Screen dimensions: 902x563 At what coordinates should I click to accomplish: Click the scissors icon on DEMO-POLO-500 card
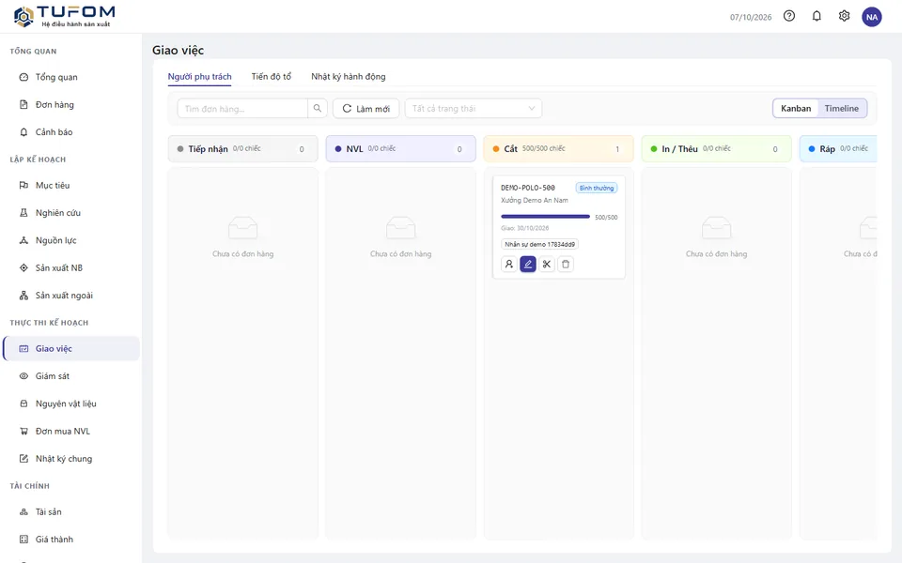click(x=547, y=265)
